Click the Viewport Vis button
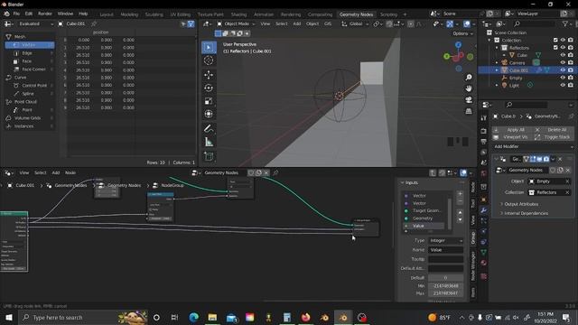 coord(512,137)
